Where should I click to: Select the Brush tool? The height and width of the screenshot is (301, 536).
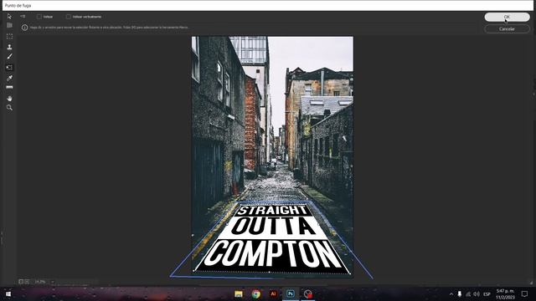tap(9, 56)
